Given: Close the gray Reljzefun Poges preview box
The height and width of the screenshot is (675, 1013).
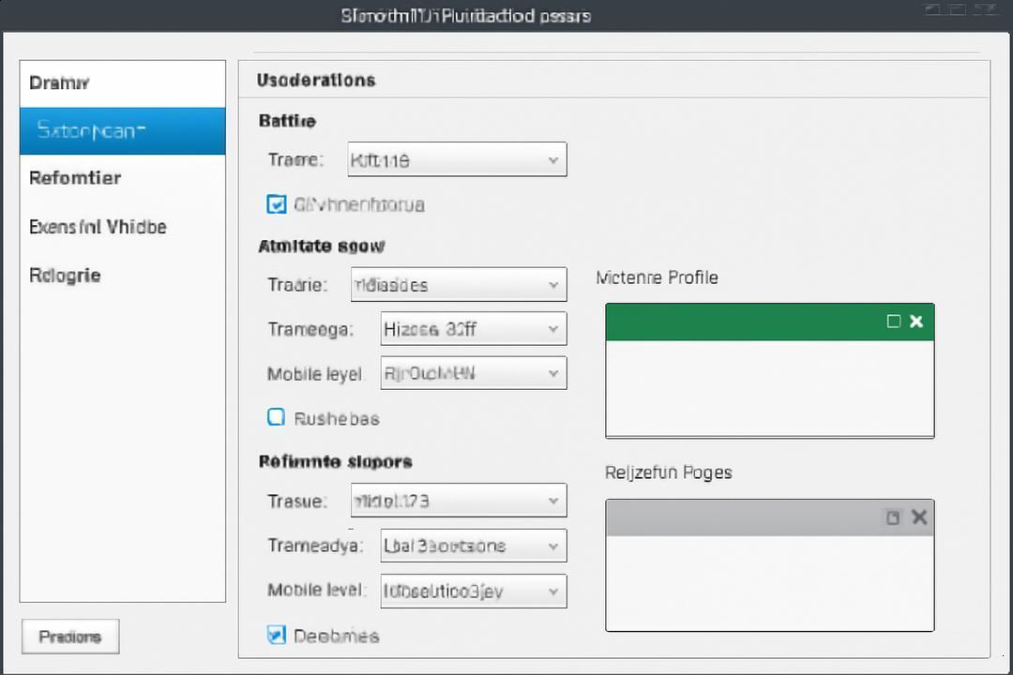Looking at the screenshot, I should click(919, 517).
